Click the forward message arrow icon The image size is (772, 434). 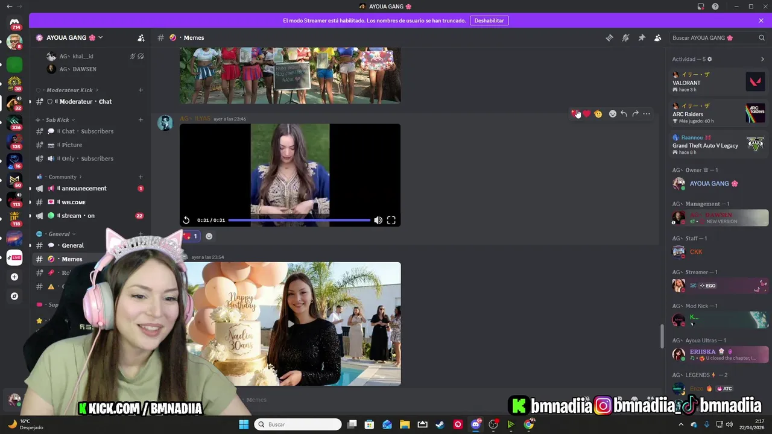[x=635, y=113]
